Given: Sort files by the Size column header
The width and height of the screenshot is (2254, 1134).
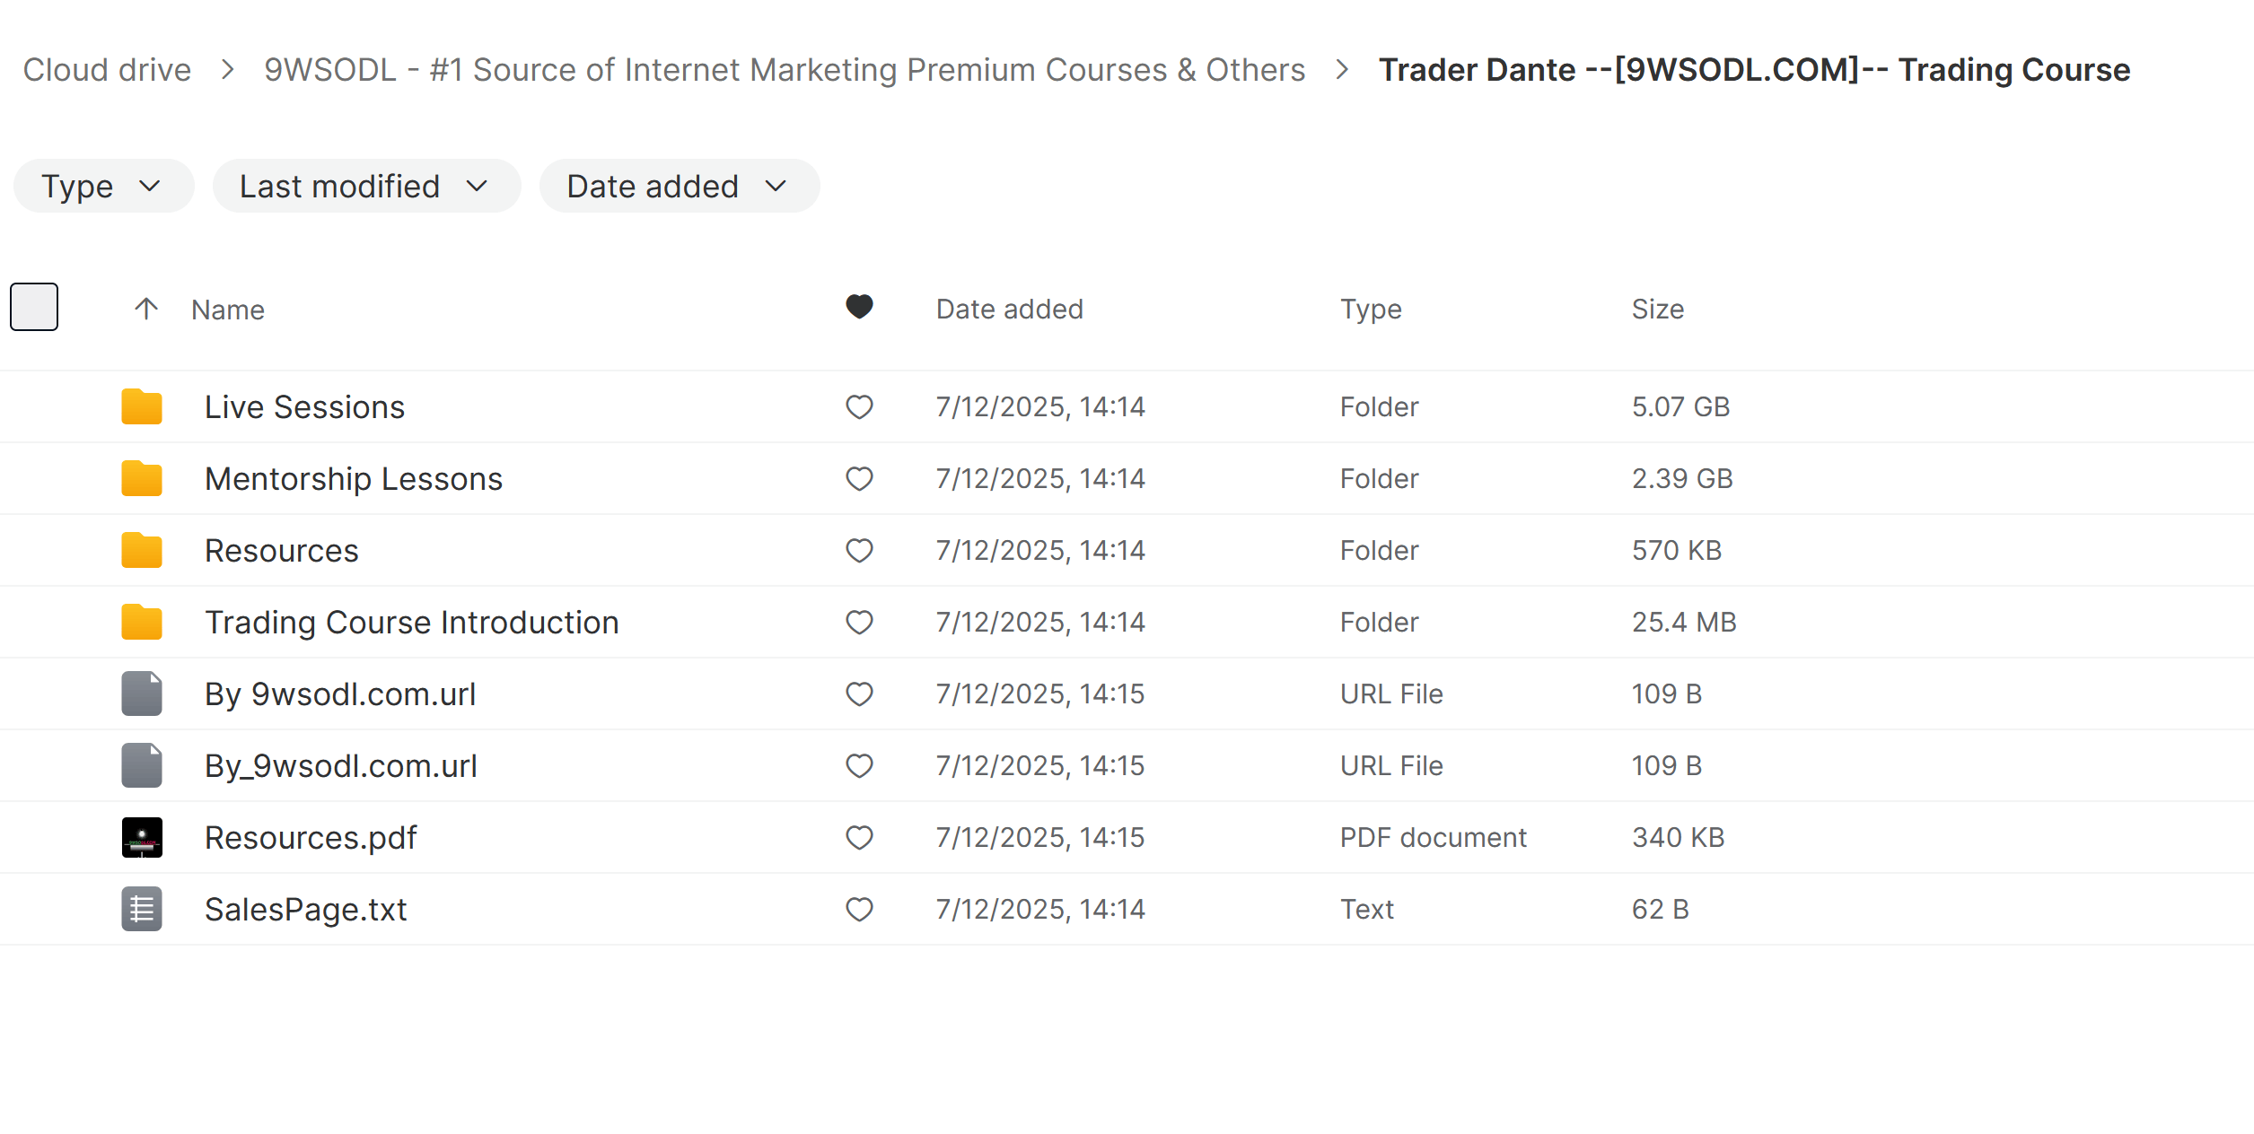Looking at the screenshot, I should click(1656, 309).
